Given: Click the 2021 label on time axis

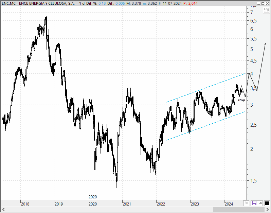Looking at the screenshot, I should click(127, 204).
